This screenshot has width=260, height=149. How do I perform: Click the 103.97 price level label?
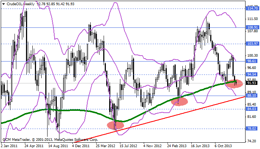point(252,44)
